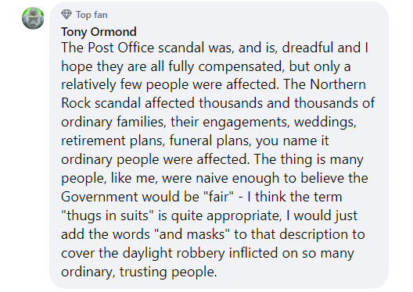Click the closing words 'trusting people.'
The height and width of the screenshot is (292, 413).
tap(168, 272)
